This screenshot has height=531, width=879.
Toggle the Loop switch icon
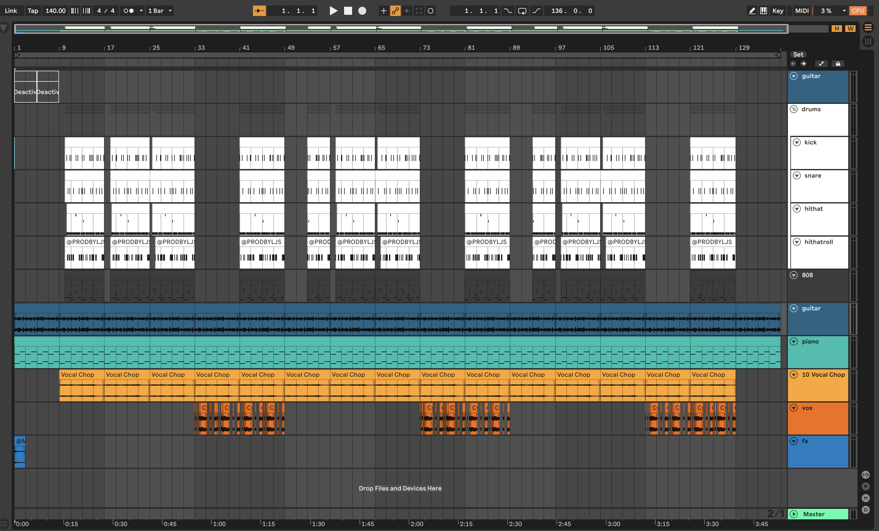point(522,11)
